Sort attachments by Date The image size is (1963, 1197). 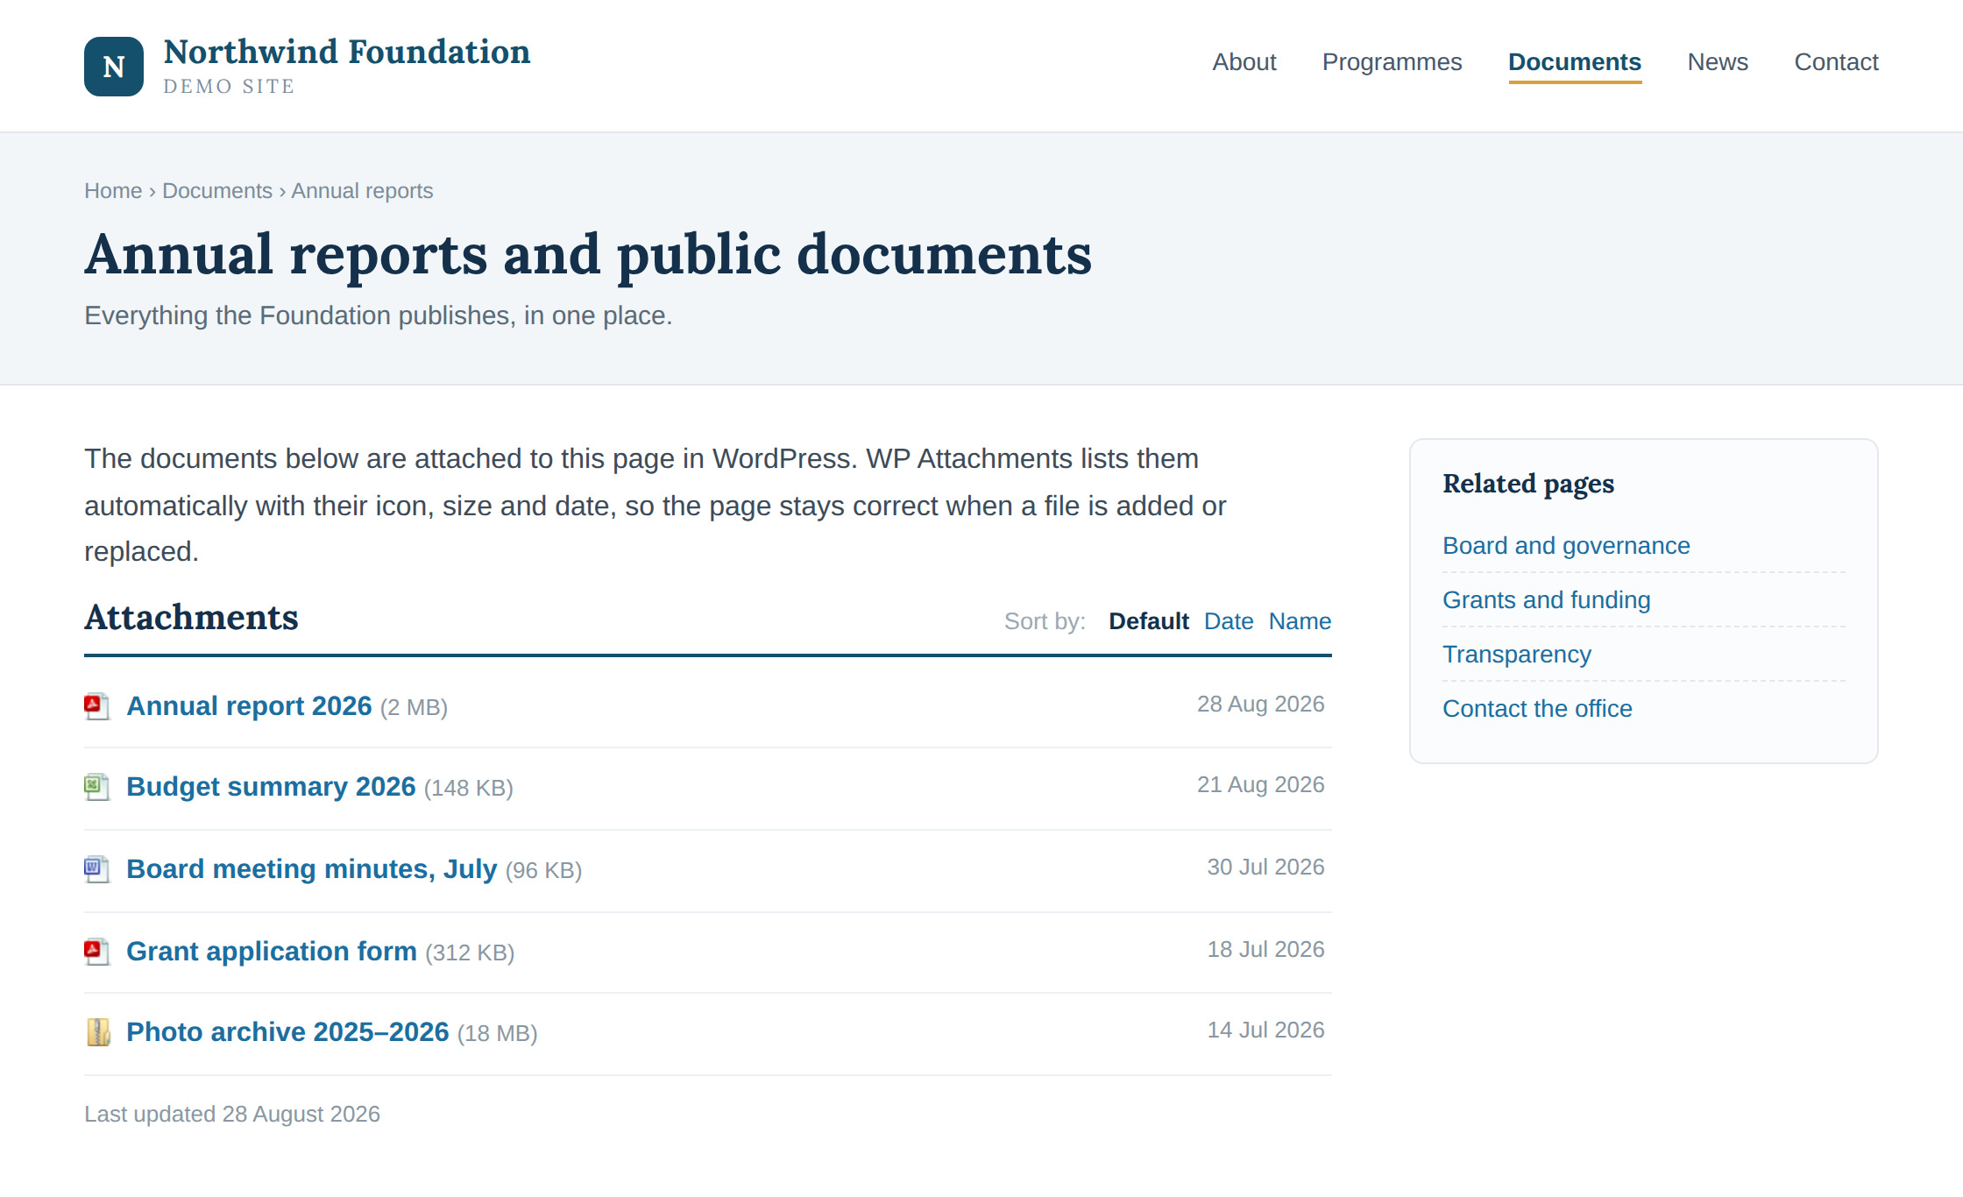1229,621
